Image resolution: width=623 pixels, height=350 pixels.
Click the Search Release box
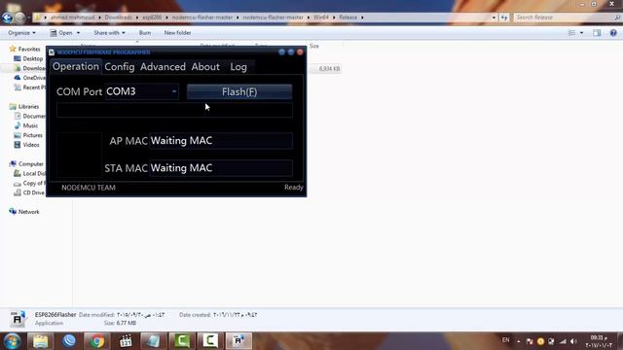coord(567,17)
